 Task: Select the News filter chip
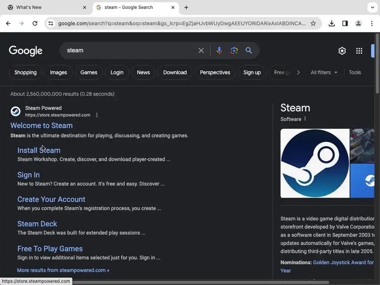(x=143, y=72)
